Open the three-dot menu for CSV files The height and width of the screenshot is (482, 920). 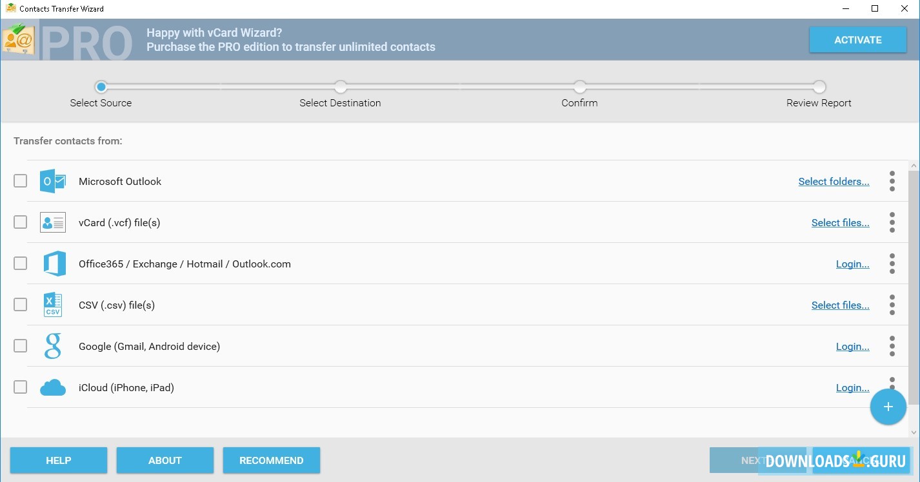click(x=892, y=305)
